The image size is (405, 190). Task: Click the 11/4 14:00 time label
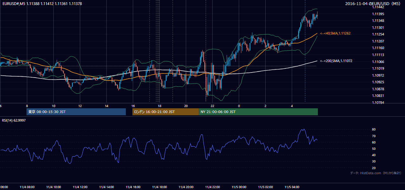pyautogui.click(x=106, y=187)
